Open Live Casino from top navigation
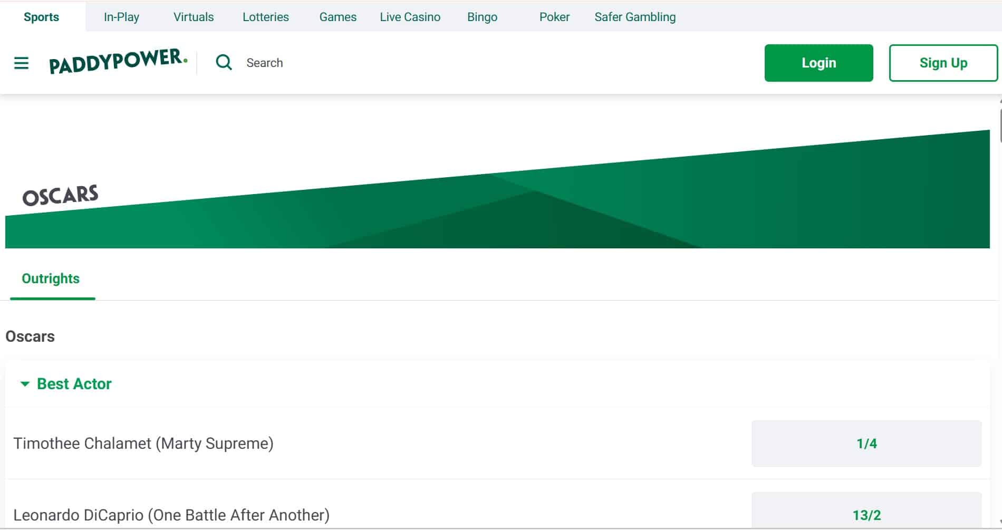The width and height of the screenshot is (1002, 530). 410,17
